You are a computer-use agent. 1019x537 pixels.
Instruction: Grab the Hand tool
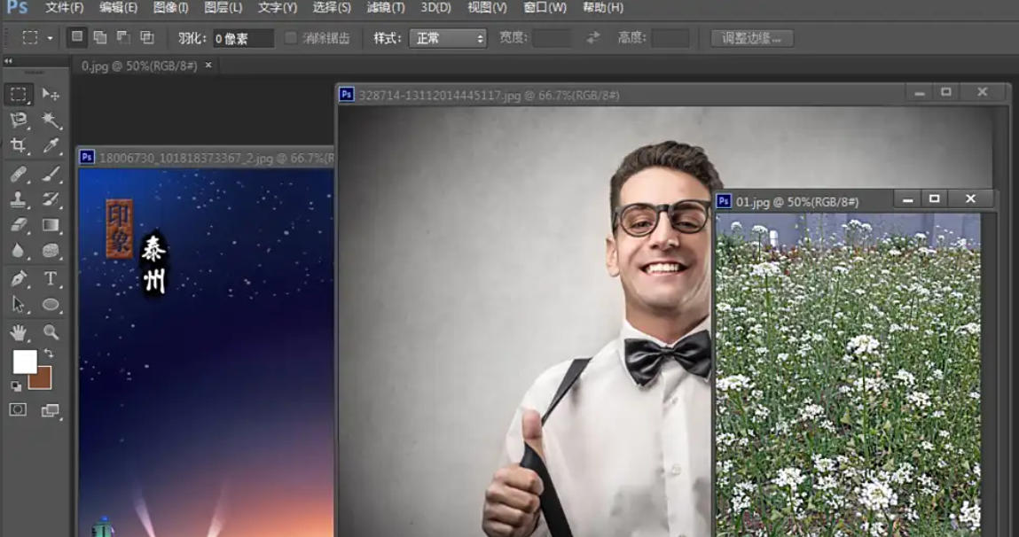coord(18,331)
